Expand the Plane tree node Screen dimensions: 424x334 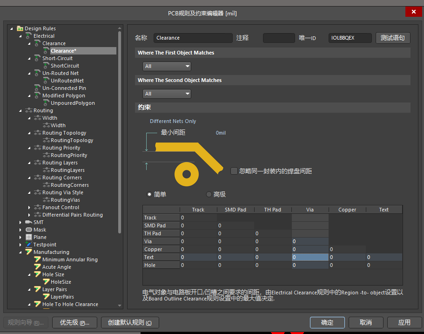coord(20,237)
